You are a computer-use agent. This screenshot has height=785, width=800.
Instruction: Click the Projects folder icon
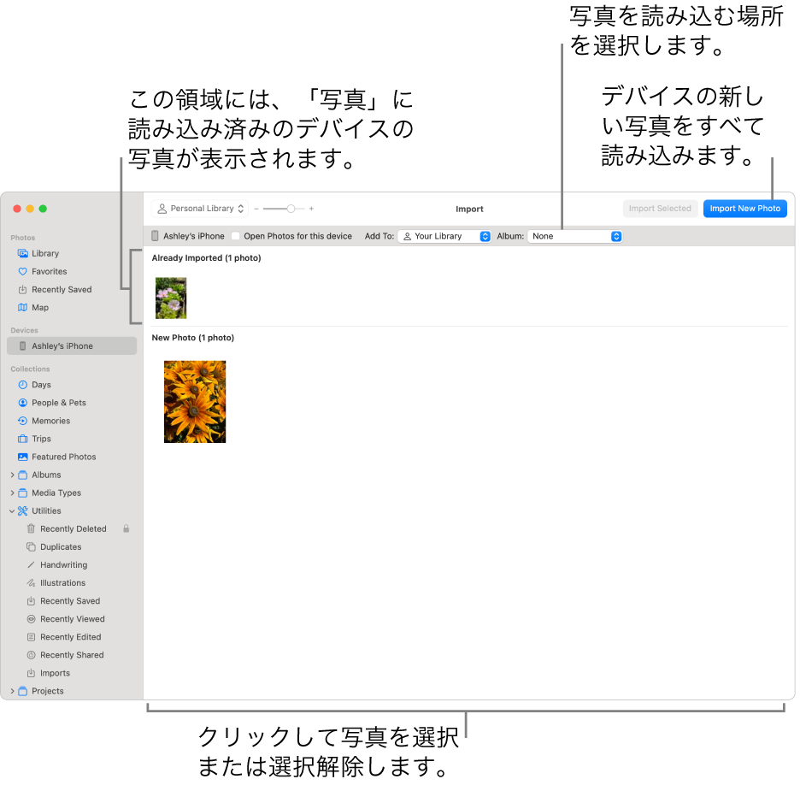[22, 692]
